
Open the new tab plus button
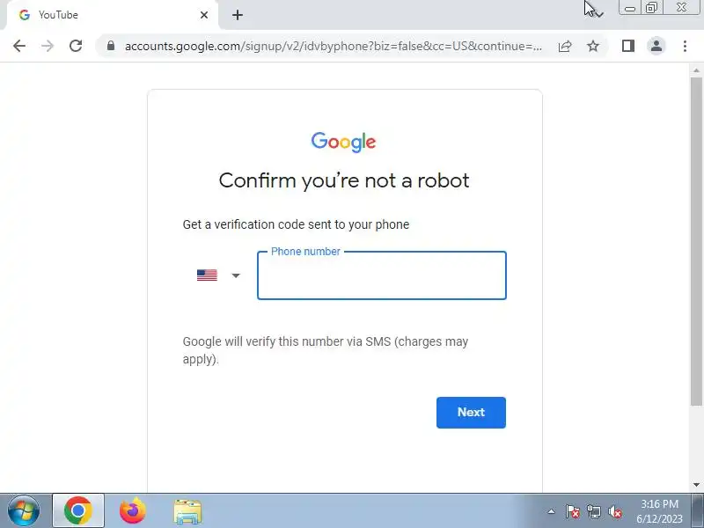tap(238, 15)
